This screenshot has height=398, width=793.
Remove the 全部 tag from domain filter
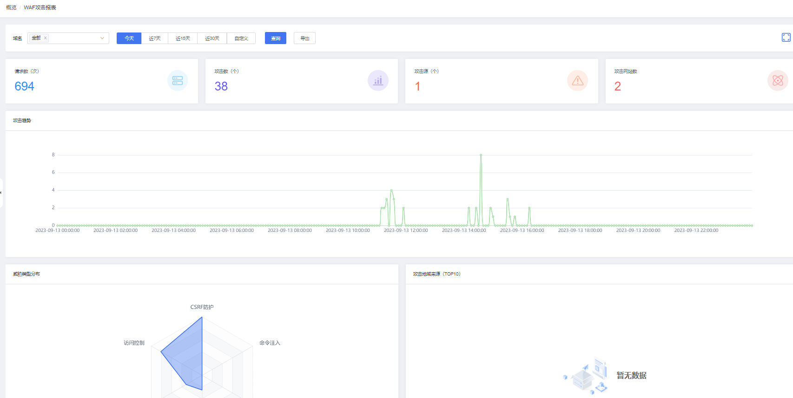click(x=46, y=38)
